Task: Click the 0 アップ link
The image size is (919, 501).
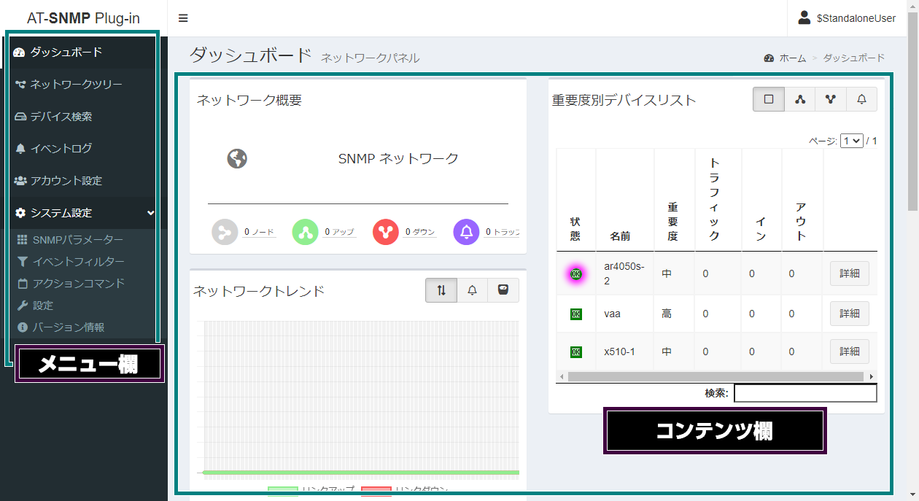Action: 339,232
